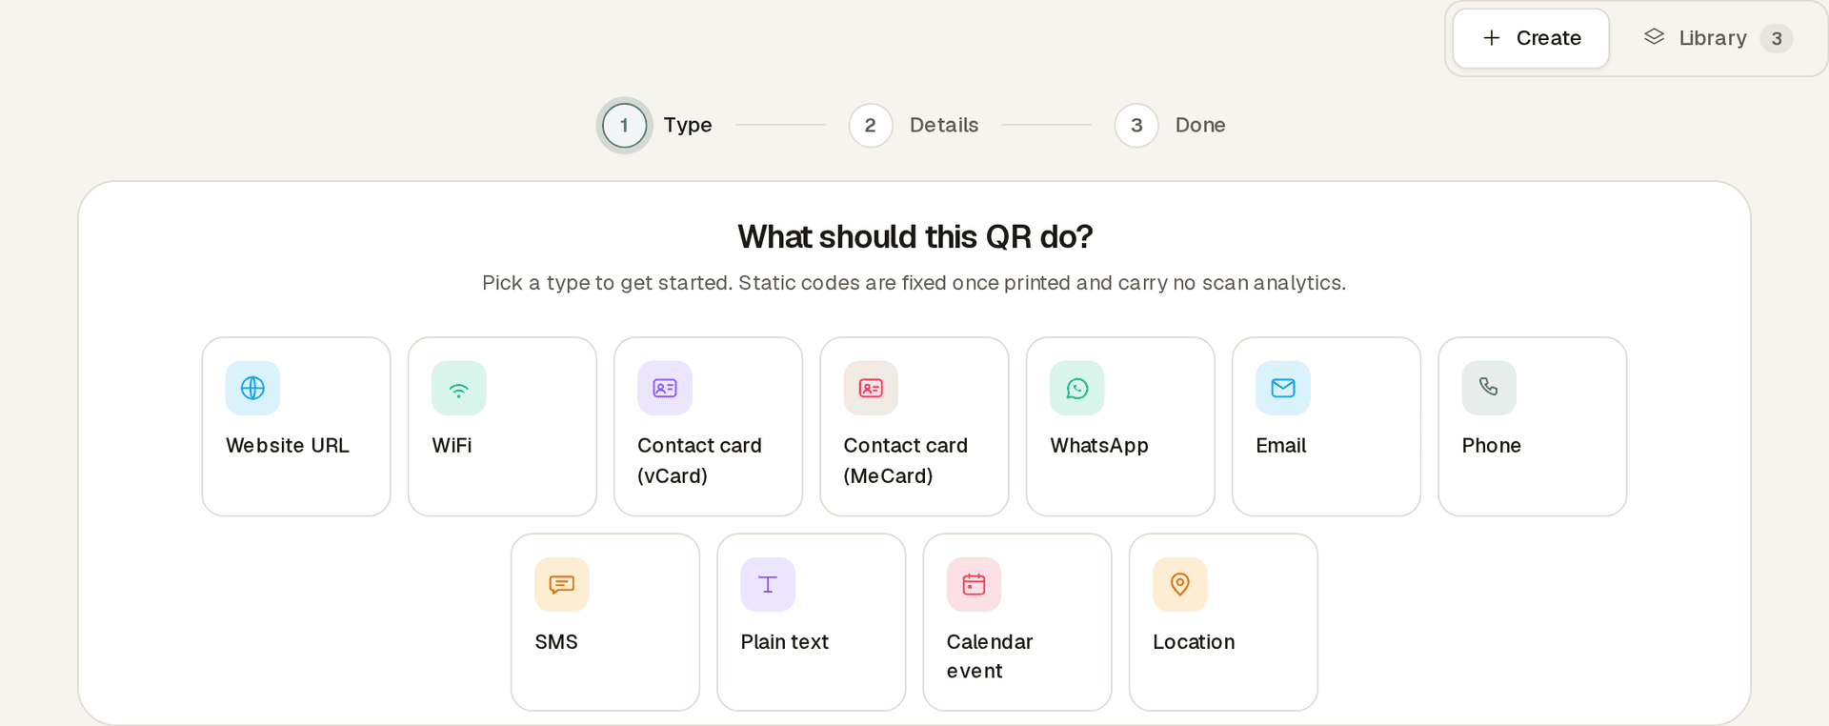Click the WiFi signal icon
Screen dimensions: 1829x726
(458, 388)
